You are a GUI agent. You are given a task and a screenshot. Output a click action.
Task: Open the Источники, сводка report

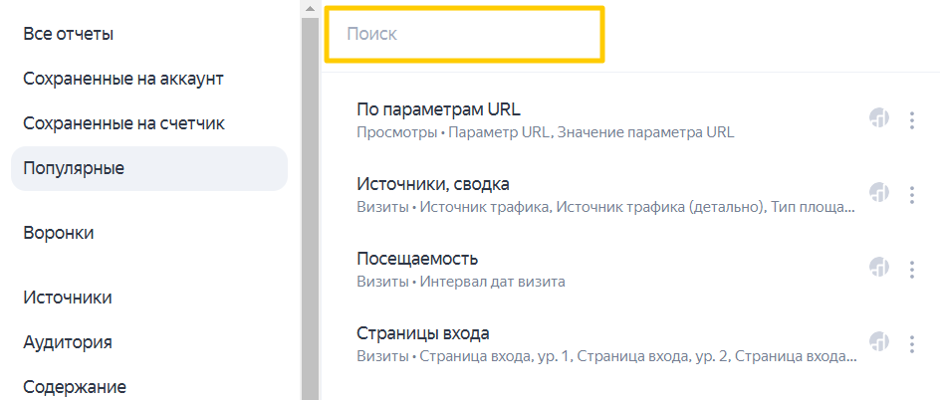433,184
